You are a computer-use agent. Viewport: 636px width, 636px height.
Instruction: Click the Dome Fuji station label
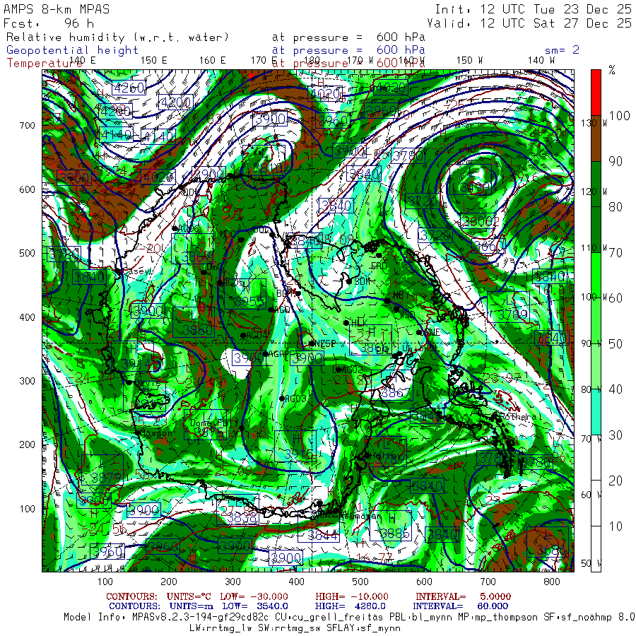tap(213, 423)
